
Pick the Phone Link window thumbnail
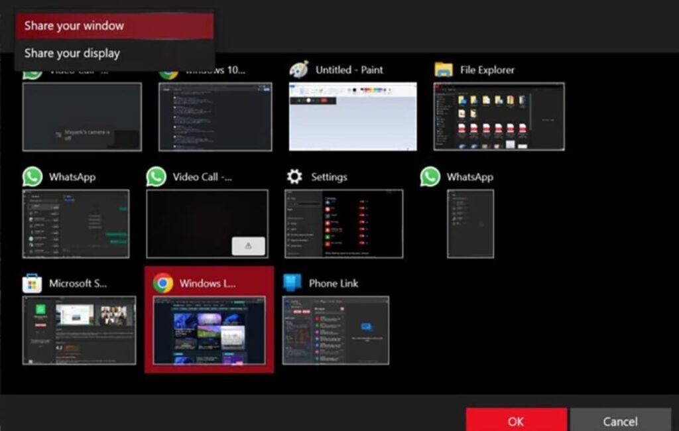(336, 330)
